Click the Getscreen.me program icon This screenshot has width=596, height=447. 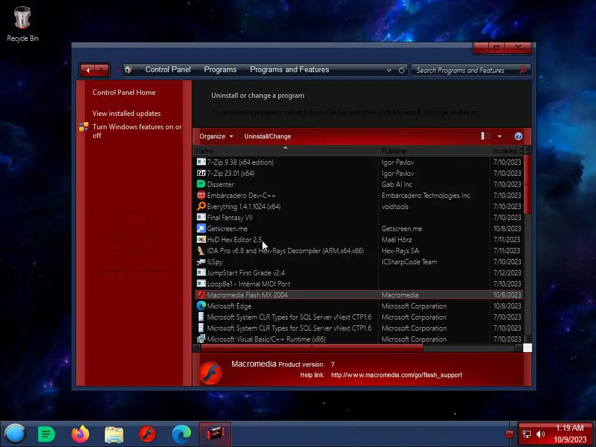coord(201,228)
